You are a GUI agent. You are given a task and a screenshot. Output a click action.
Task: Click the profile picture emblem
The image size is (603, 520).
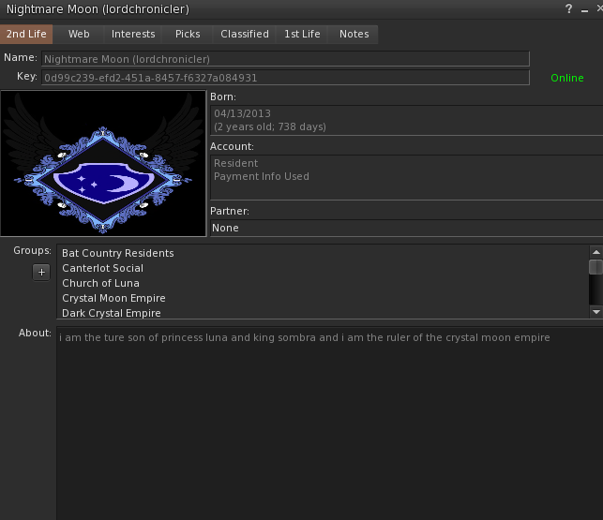pyautogui.click(x=103, y=163)
